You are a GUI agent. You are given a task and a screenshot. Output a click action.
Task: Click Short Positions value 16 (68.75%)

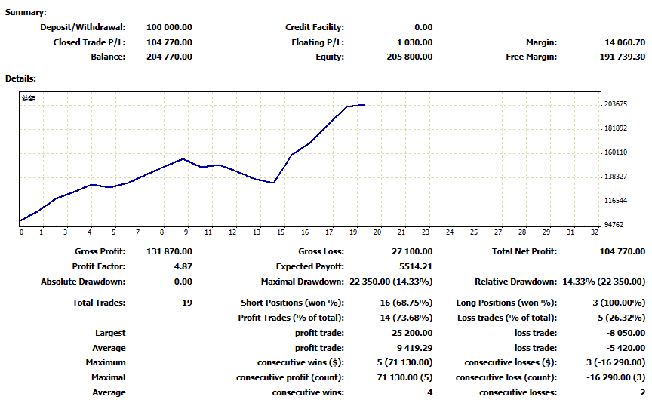click(x=406, y=303)
